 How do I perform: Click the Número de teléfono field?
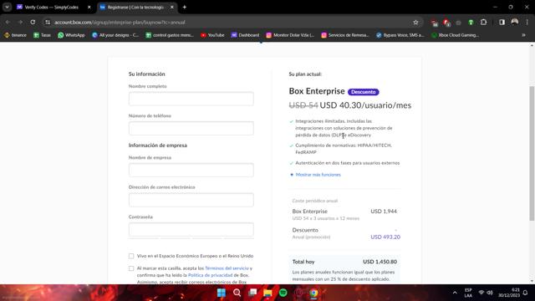191,128
